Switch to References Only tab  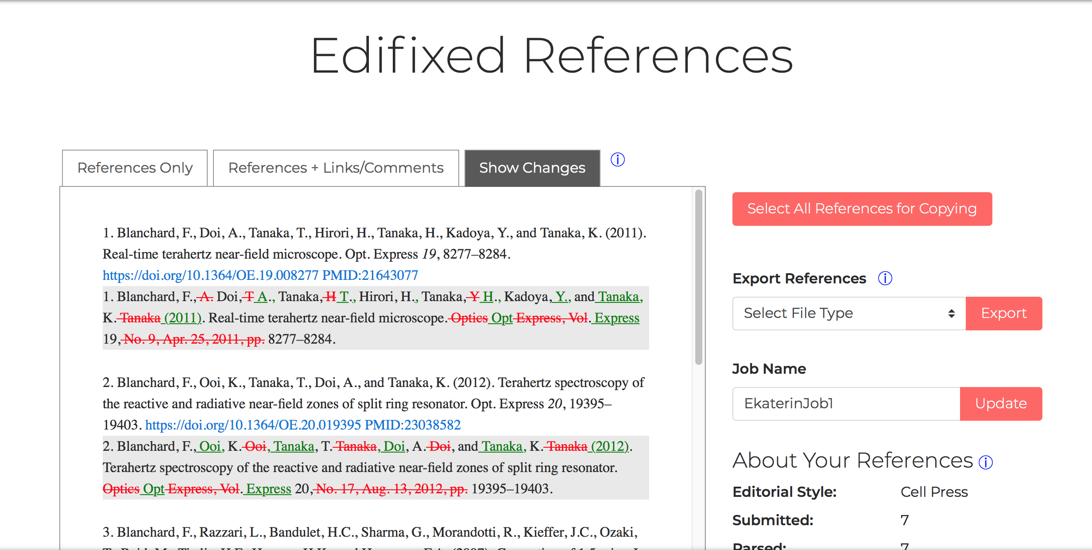tap(135, 168)
